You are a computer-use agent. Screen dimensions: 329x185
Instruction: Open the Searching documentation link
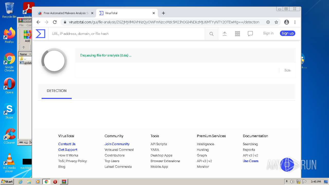click(250, 144)
